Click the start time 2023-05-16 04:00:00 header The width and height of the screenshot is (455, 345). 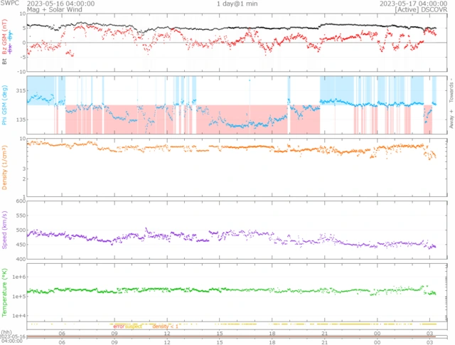coord(55,4)
